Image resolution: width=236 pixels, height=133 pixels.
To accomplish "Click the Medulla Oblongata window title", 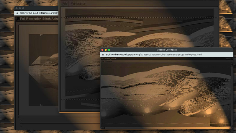I will [166, 50].
